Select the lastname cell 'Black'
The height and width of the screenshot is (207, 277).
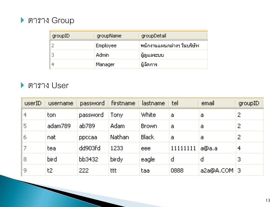coord(154,137)
